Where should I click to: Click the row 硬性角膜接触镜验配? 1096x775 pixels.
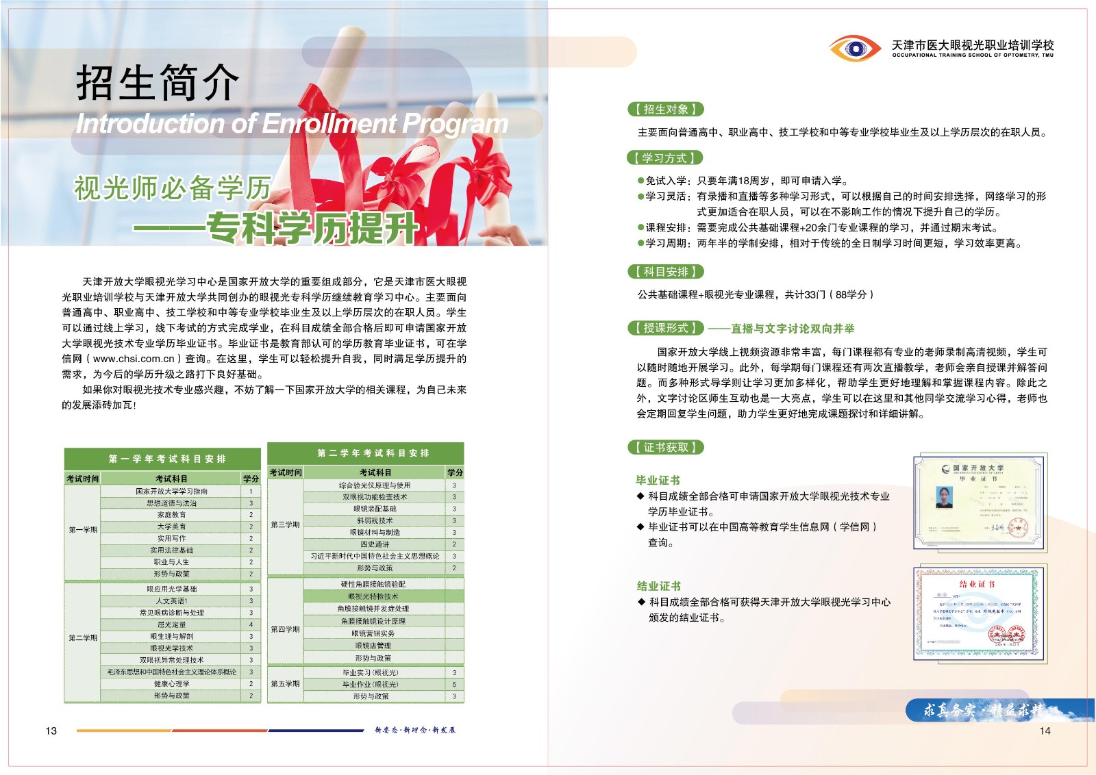(384, 585)
